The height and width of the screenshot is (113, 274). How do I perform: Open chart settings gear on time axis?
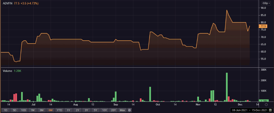266,105
